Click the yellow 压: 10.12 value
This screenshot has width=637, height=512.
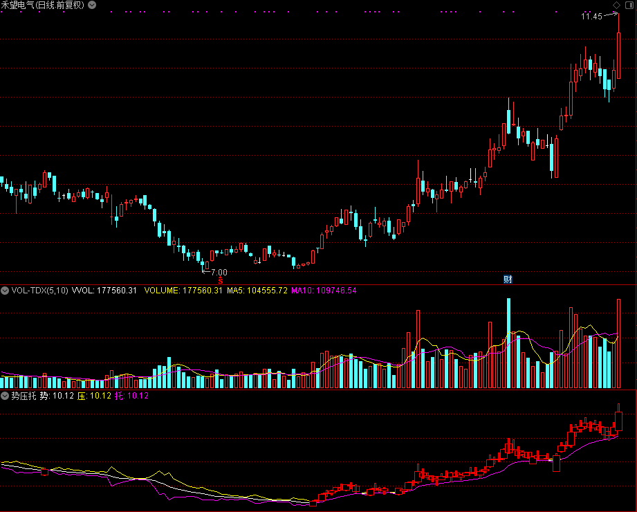point(94,396)
